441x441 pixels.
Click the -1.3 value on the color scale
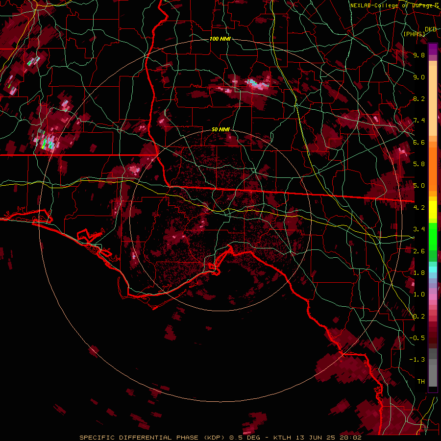(417, 360)
